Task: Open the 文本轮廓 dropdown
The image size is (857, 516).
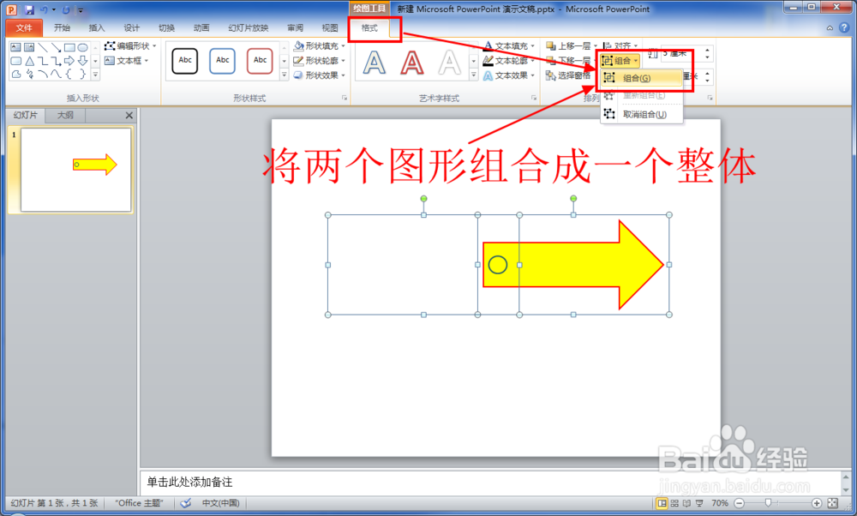Action: (509, 61)
